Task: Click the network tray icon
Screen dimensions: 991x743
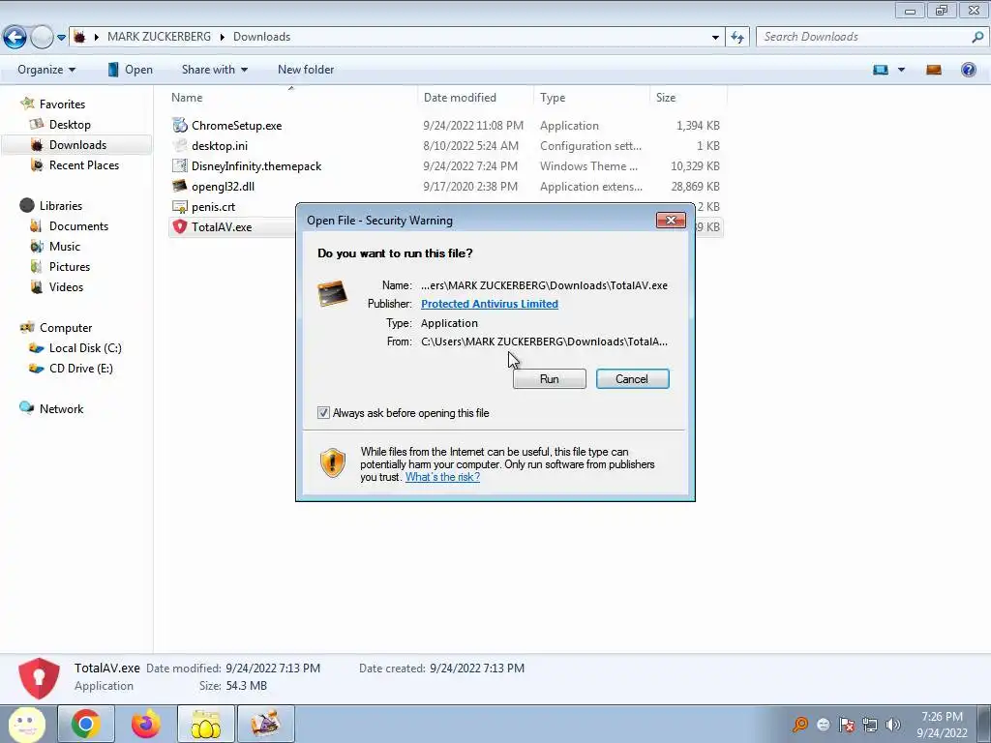Action: [870, 724]
